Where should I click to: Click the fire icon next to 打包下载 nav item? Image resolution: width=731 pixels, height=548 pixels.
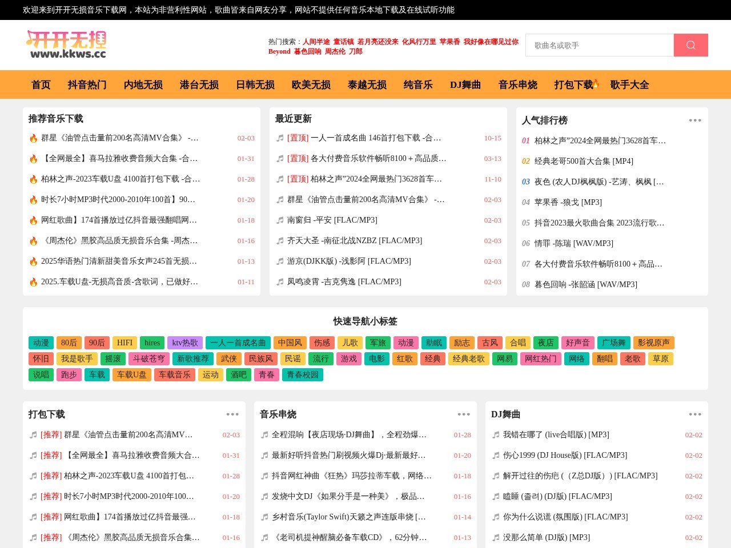[595, 83]
